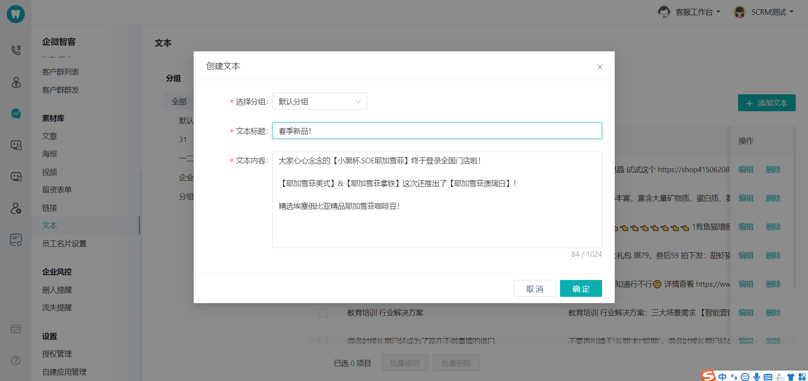This screenshot has width=808, height=381.
Task: Click the tooth logo at top left
Action: (16, 14)
